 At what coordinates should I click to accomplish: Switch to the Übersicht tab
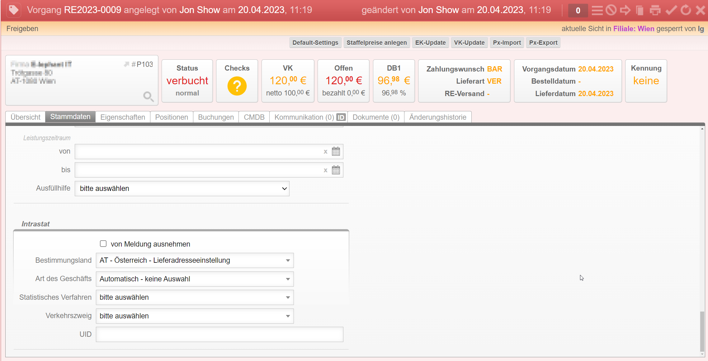pyautogui.click(x=26, y=117)
